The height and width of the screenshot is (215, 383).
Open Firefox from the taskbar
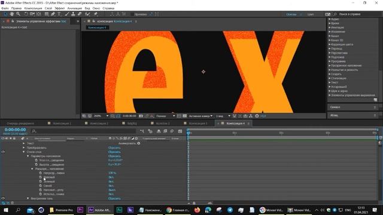tap(197, 210)
